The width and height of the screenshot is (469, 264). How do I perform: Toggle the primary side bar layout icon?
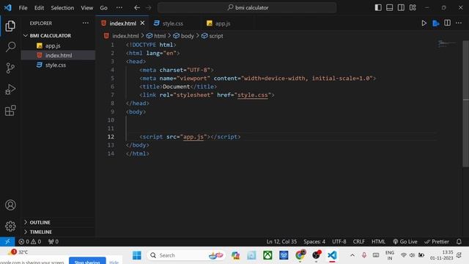pos(378,7)
